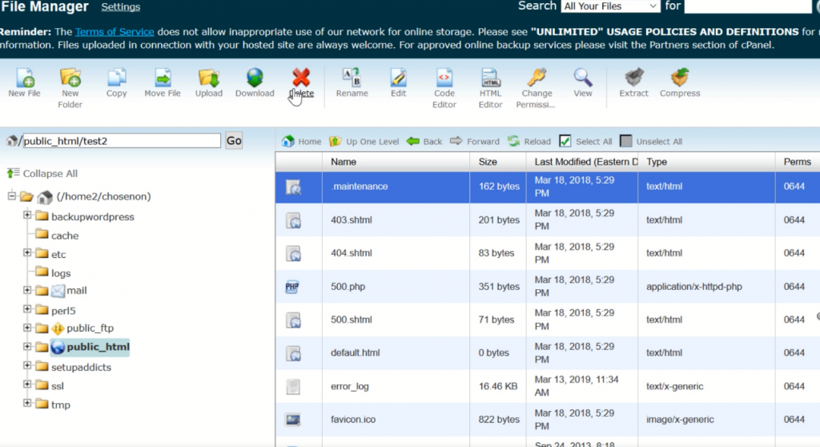
Task: Click the 16.46 KB size cell
Action: [498, 386]
